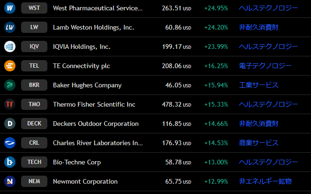
Task: Open the WST ticker button
Action: pyautogui.click(x=34, y=8)
